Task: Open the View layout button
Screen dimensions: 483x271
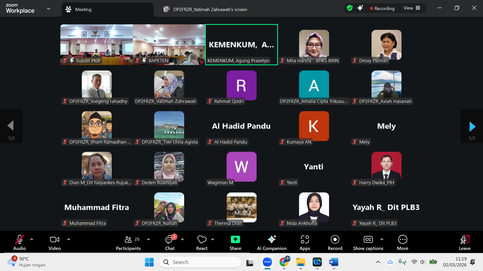Action: [412, 8]
